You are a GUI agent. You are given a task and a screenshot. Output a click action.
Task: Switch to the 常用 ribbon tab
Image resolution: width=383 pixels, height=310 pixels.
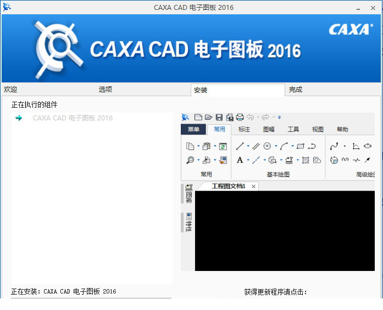pyautogui.click(x=219, y=129)
